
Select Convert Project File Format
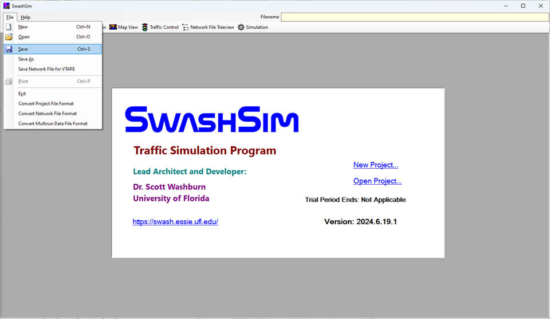[53, 104]
